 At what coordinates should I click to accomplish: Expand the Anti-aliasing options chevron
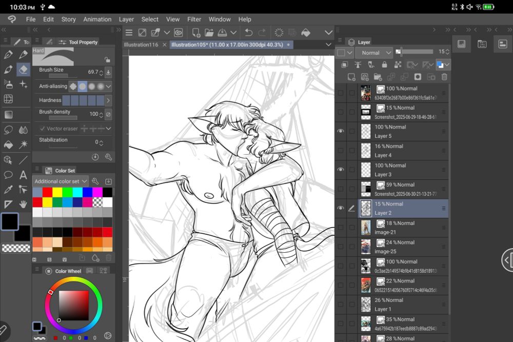[x=109, y=86]
